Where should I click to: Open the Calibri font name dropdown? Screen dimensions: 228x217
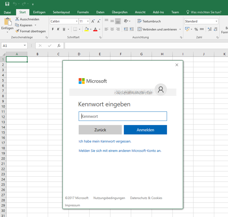(77, 21)
